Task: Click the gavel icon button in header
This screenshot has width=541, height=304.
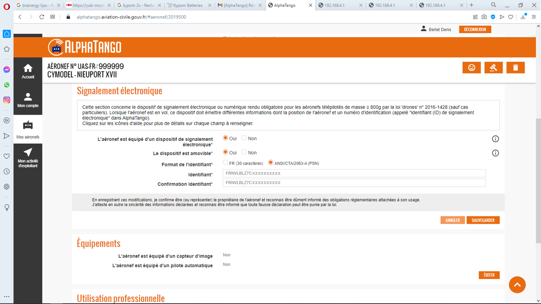Action: [x=493, y=67]
